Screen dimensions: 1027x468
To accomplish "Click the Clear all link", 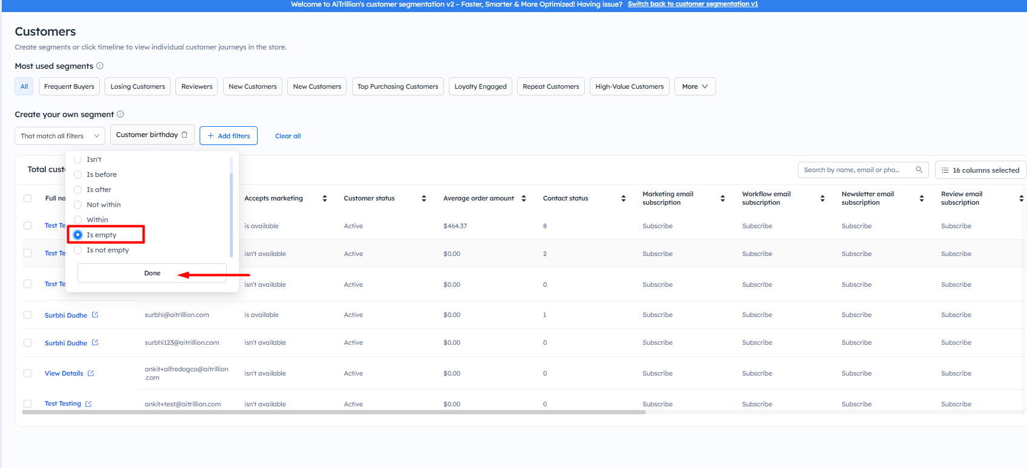I will coord(288,136).
